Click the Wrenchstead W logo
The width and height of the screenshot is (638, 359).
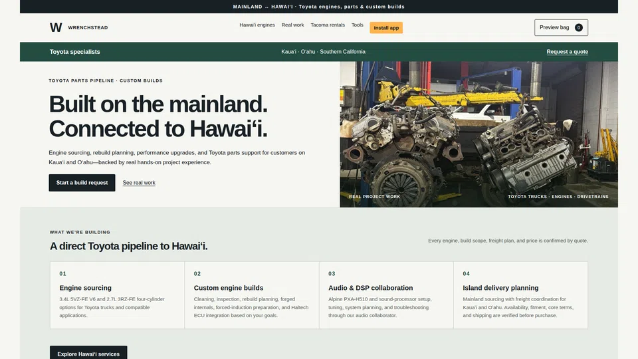click(56, 27)
